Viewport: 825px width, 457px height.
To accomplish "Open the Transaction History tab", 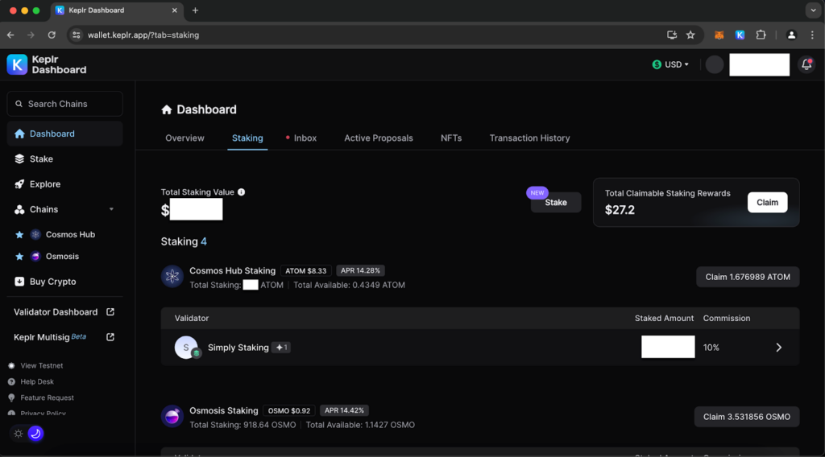I will pos(529,138).
